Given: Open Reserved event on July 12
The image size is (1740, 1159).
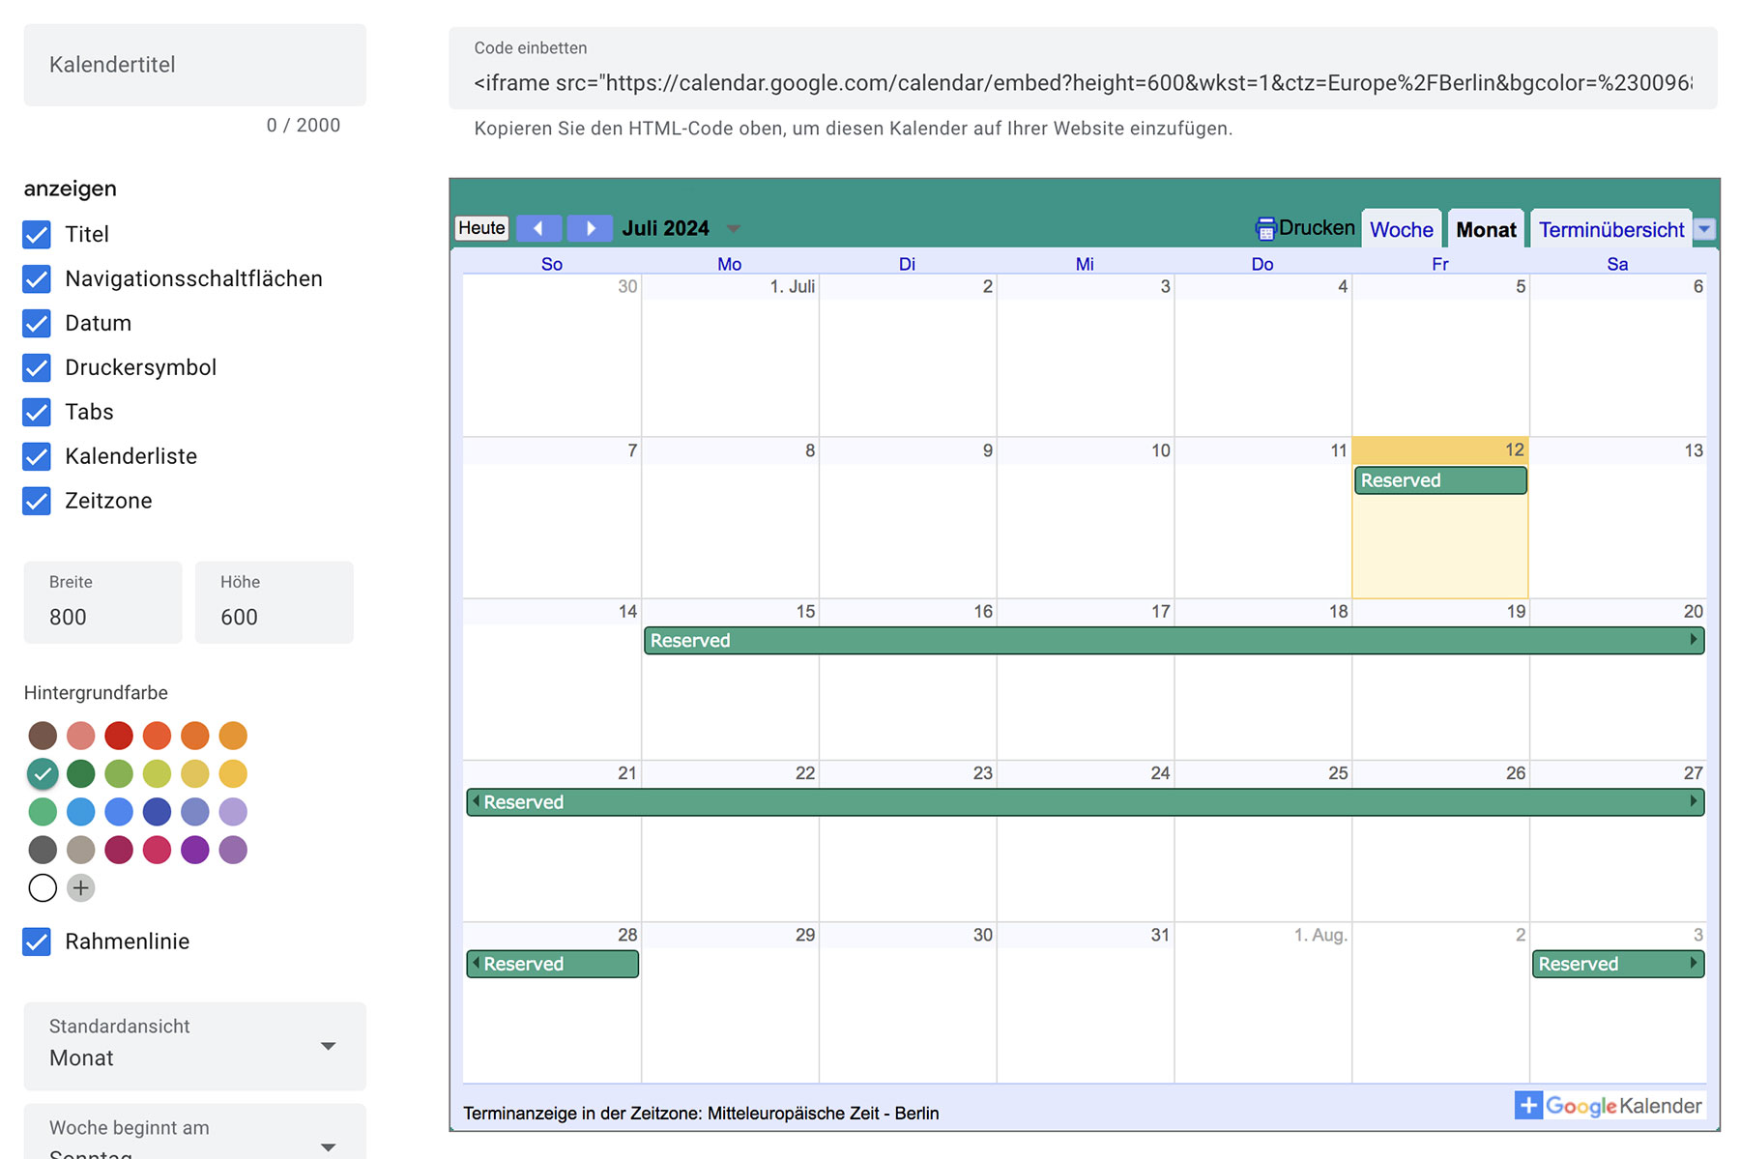Looking at the screenshot, I should coord(1440,480).
